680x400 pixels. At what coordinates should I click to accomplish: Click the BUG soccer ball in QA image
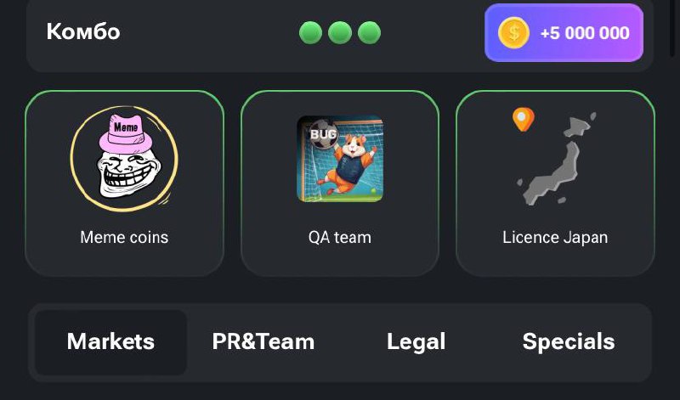(x=323, y=134)
